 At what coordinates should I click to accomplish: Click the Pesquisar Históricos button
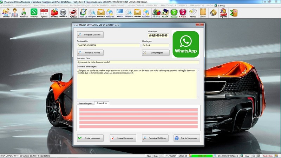point(155,138)
